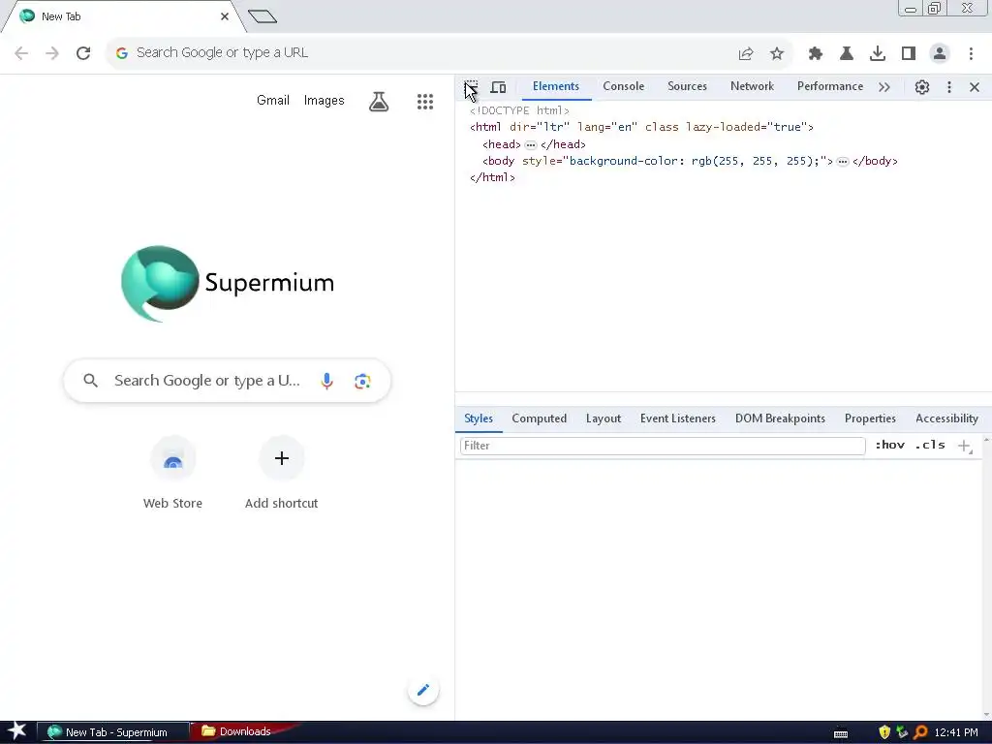Screen dimensions: 992x744
Task: Close the DevTools panel
Action: [x=975, y=87]
